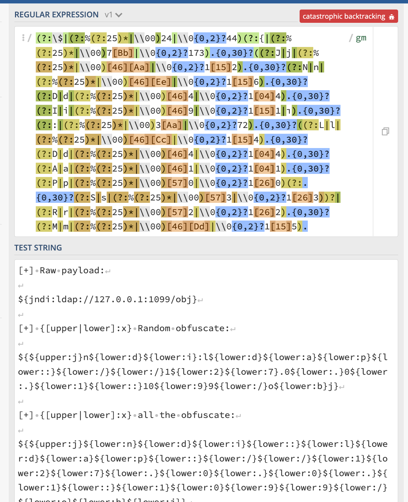The image size is (408, 502).
Task: Click the opening slash regex delimiter
Action: 30,38
